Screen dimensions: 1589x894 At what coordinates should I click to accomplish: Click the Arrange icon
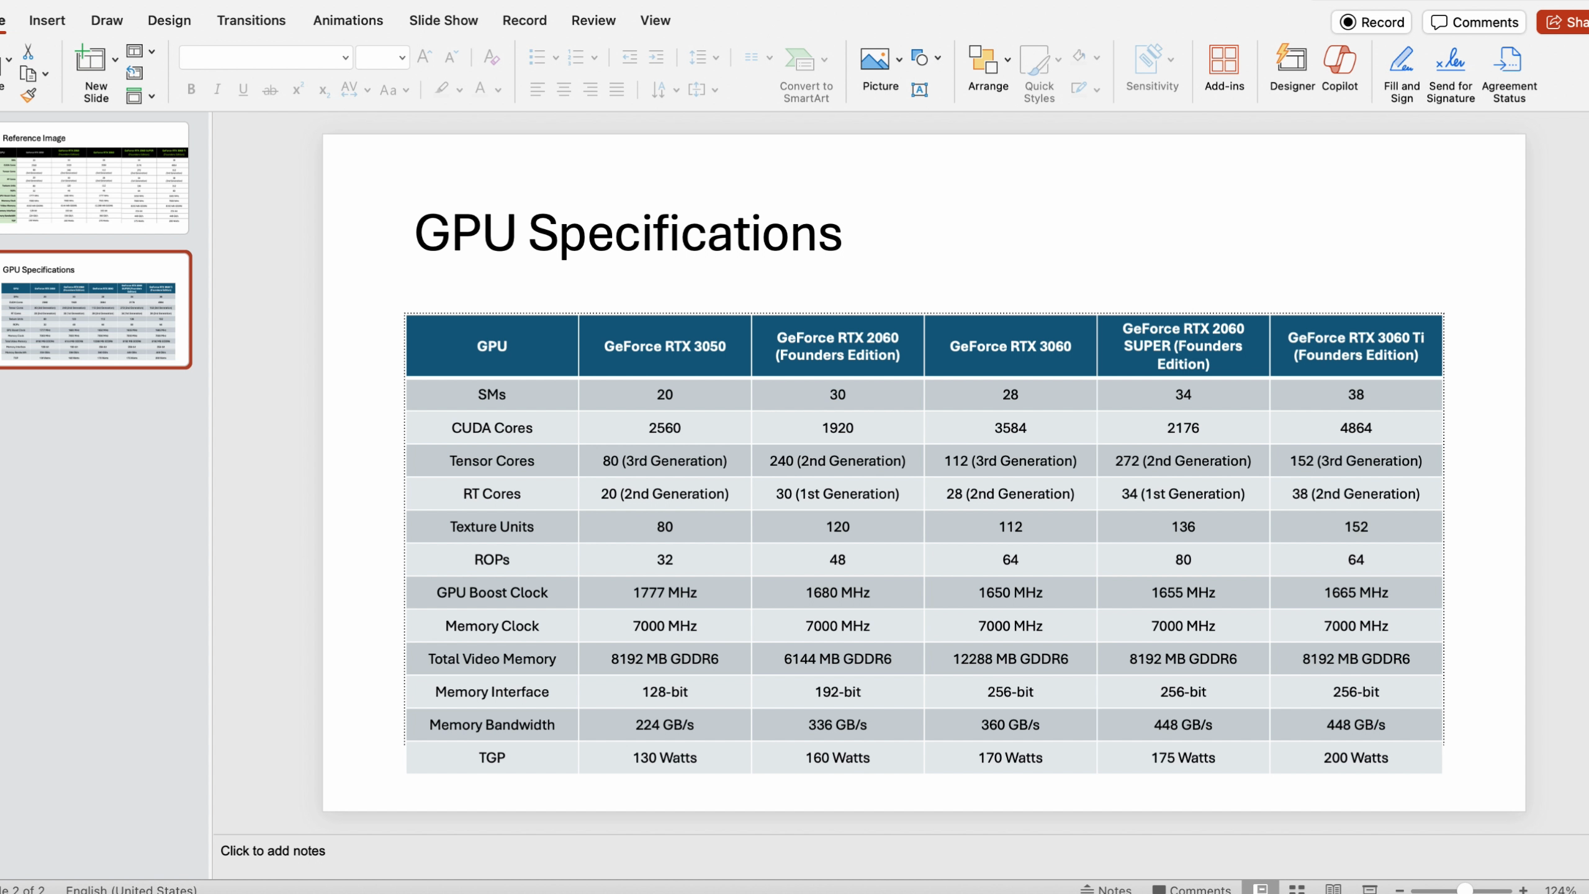983,60
